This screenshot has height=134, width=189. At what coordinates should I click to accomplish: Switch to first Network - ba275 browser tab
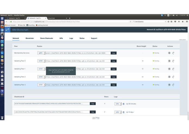click(16, 18)
